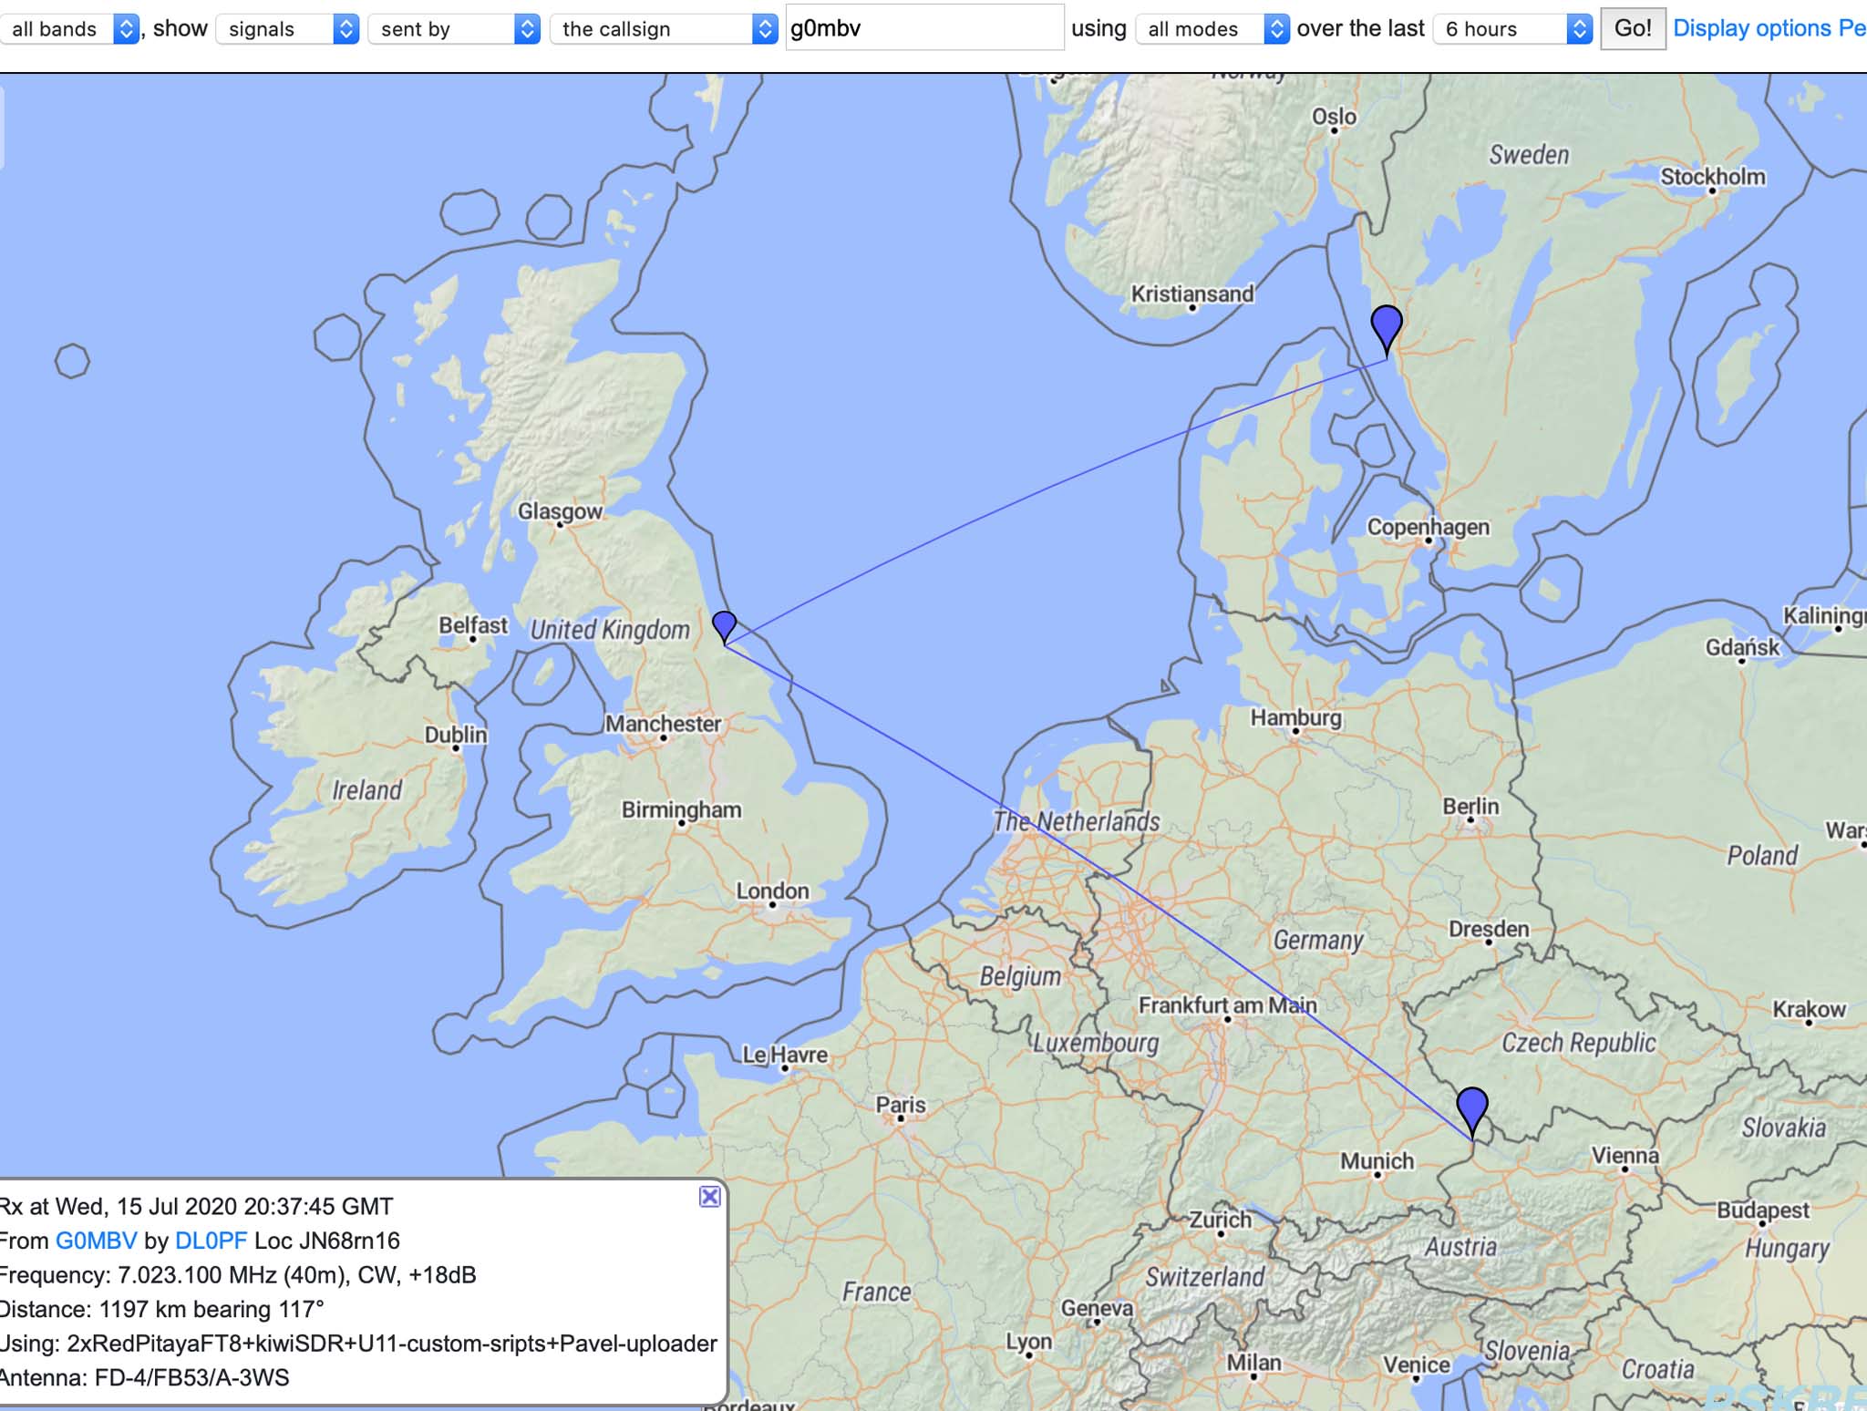Expand the callsign type dropdown
Viewport: 1867px width, 1411px height.
[663, 29]
